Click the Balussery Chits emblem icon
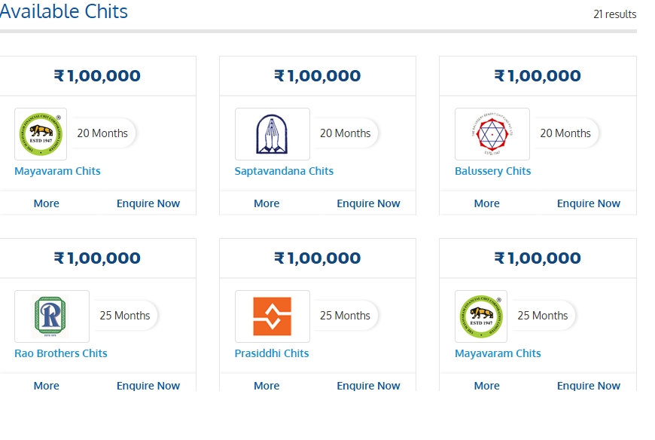Image resolution: width=655 pixels, height=440 pixels. 492,133
